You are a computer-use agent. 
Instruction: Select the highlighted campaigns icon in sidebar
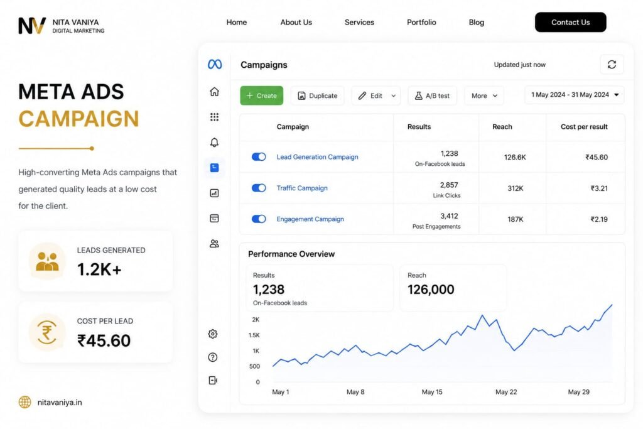tap(215, 167)
